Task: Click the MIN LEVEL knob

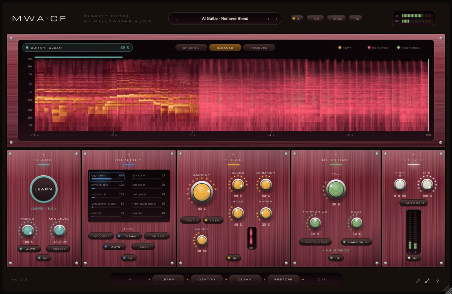Action: coord(59,230)
